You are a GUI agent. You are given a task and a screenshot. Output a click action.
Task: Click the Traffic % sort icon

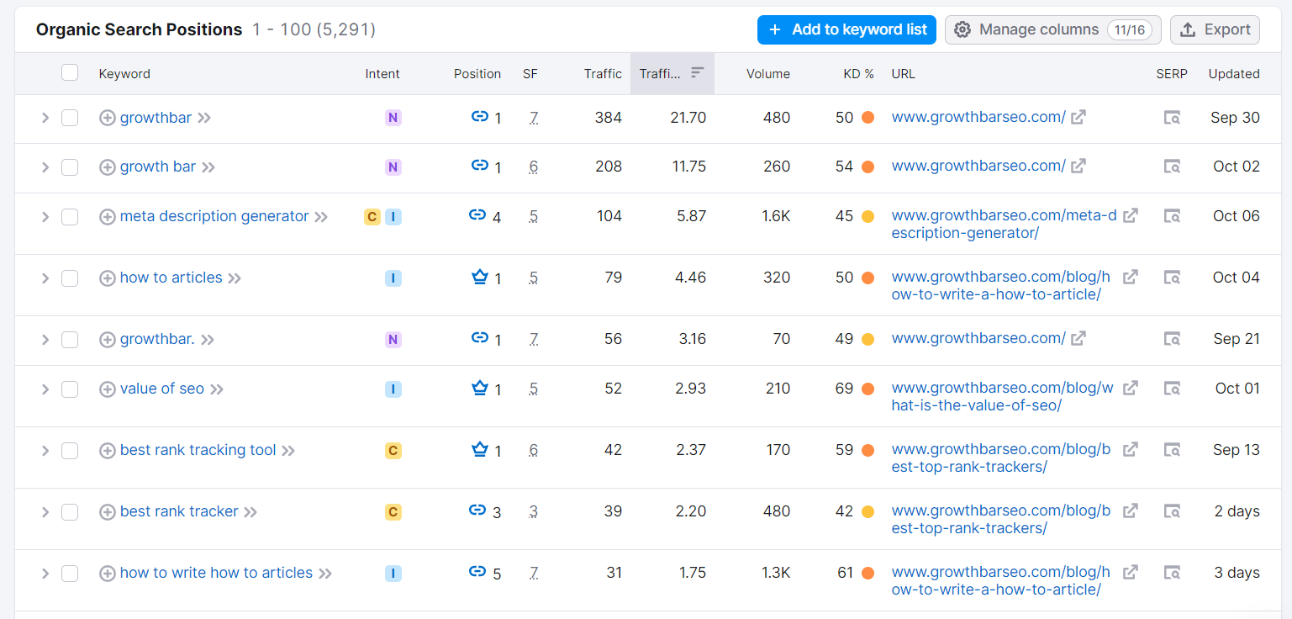[x=697, y=73]
